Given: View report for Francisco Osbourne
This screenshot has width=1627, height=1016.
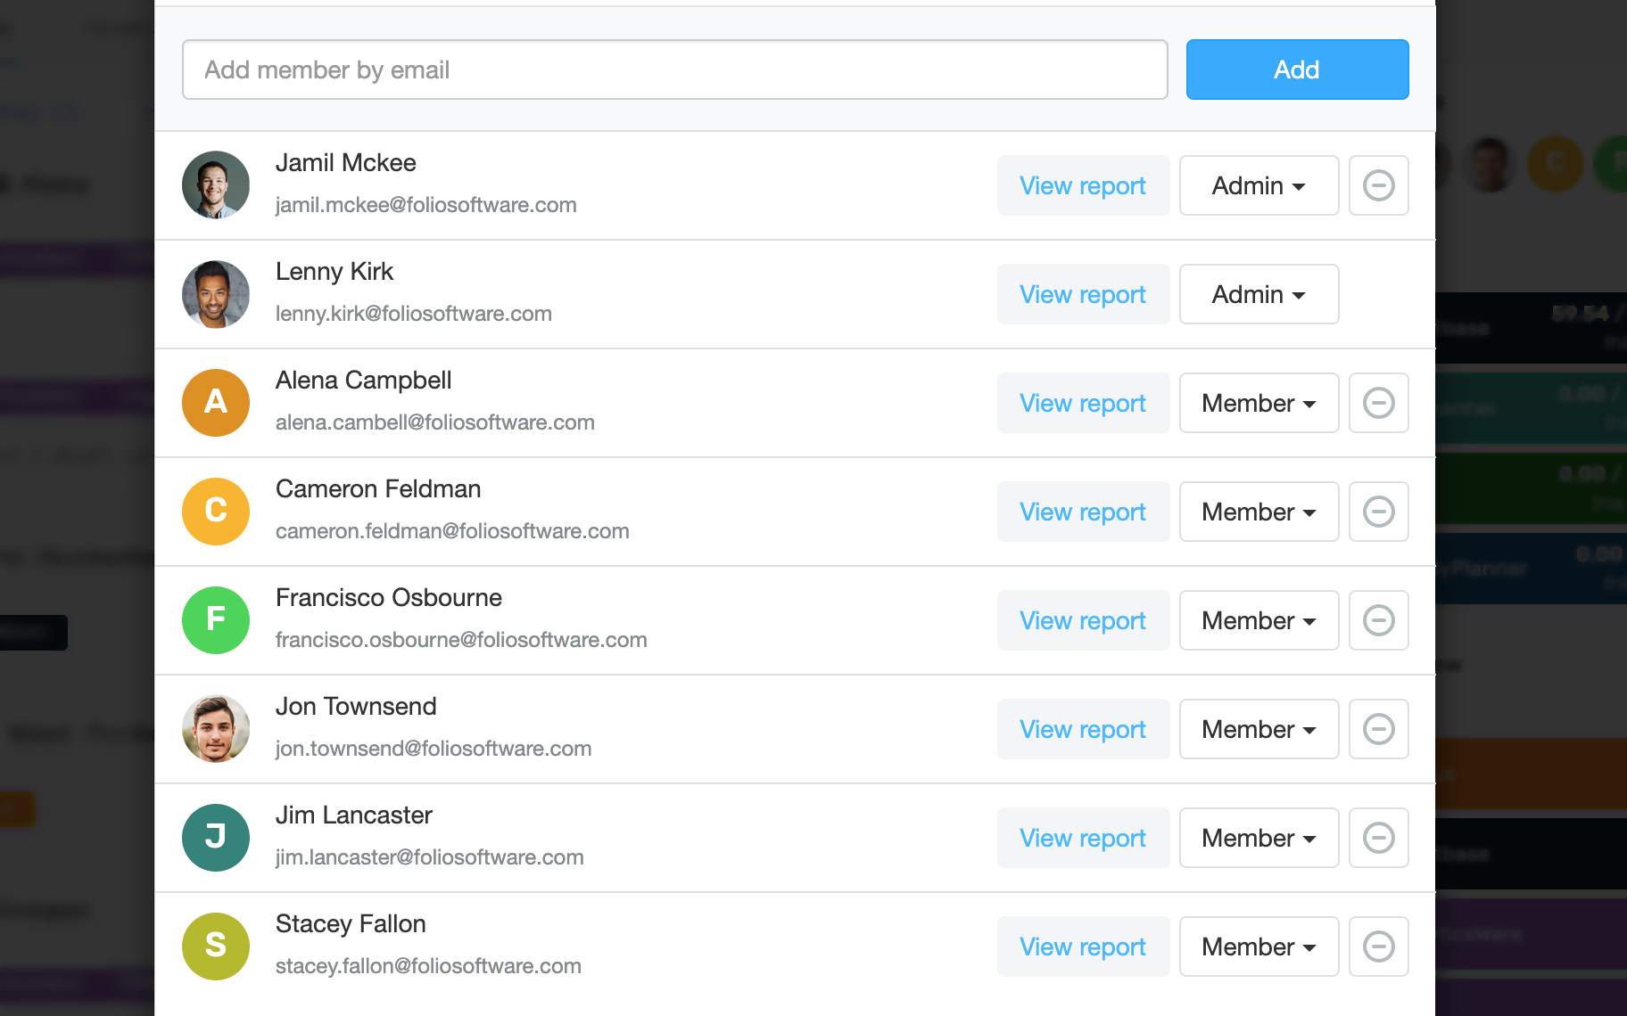Looking at the screenshot, I should (x=1083, y=620).
